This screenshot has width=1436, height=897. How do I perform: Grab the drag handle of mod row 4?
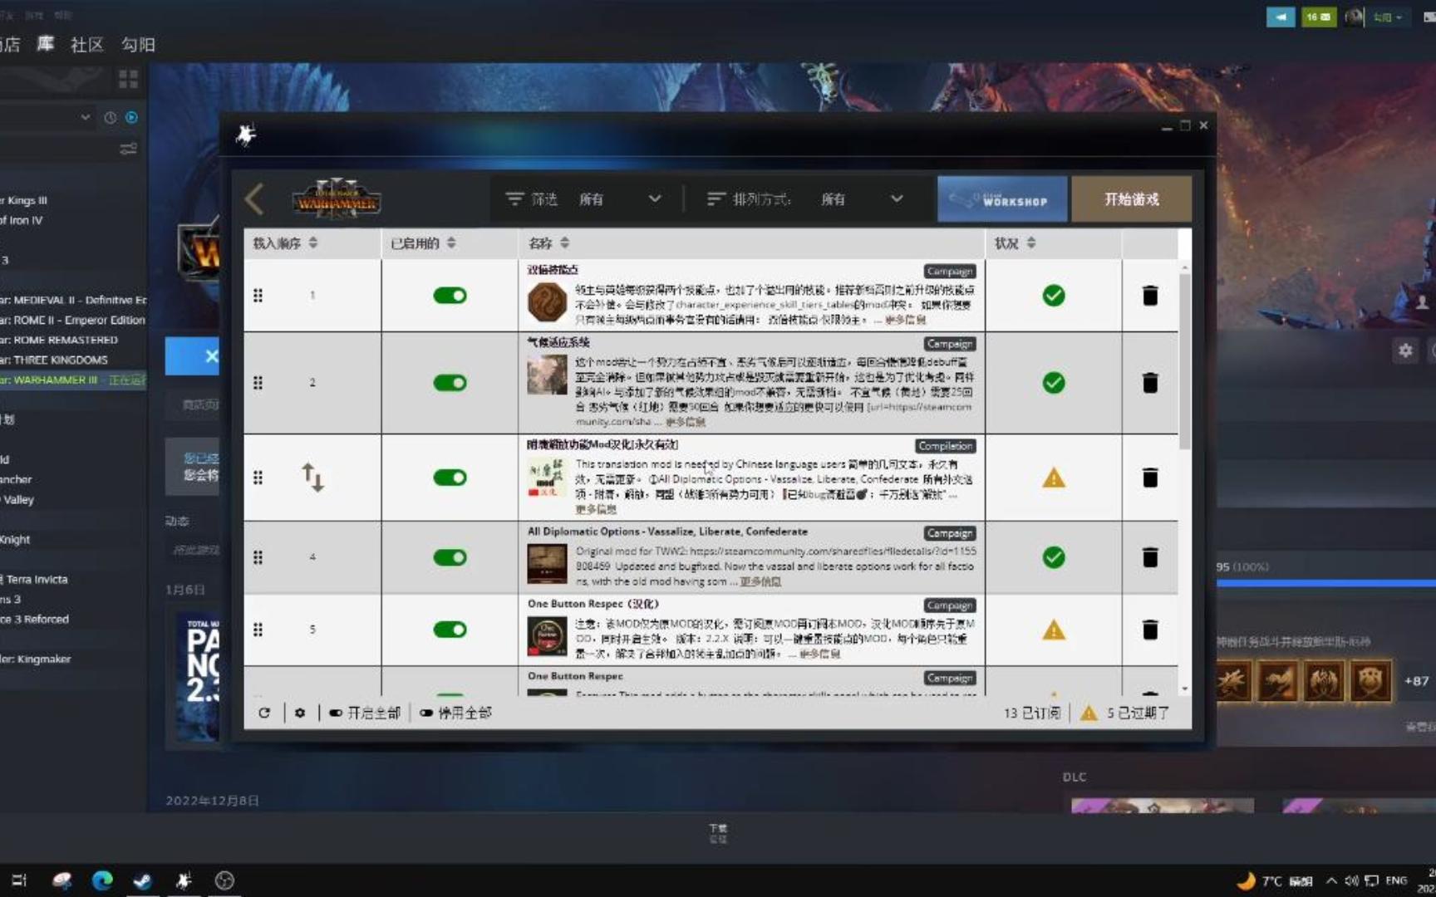(258, 557)
